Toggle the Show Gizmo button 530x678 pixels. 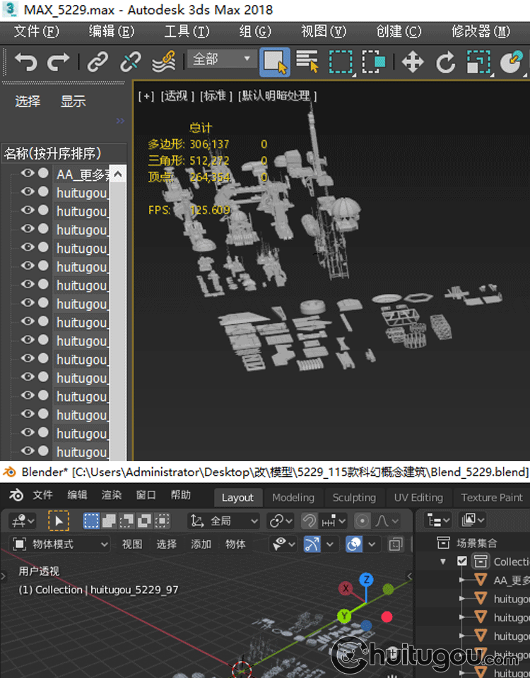(x=312, y=544)
